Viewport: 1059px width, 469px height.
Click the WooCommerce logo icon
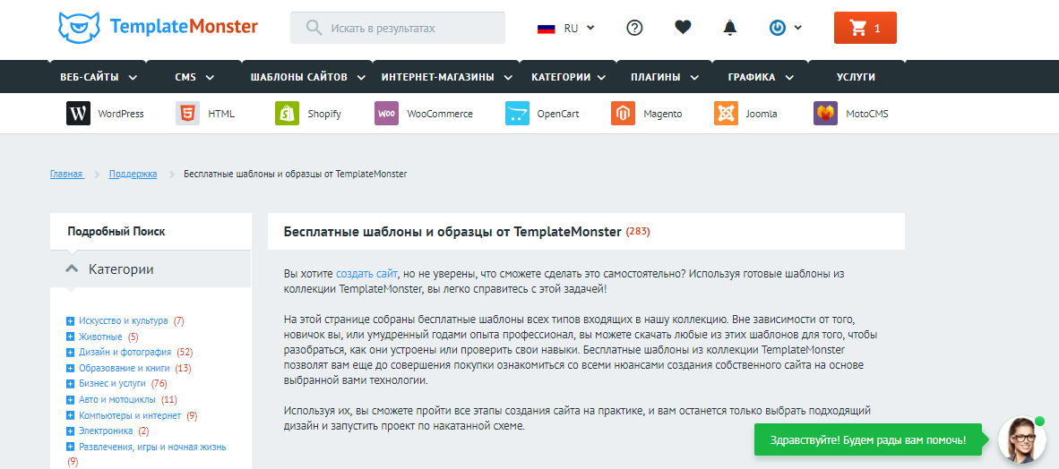386,114
